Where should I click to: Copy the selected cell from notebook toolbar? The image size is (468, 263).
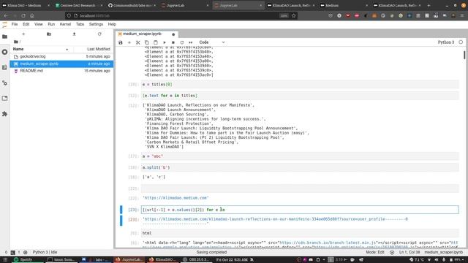[x=146, y=42]
